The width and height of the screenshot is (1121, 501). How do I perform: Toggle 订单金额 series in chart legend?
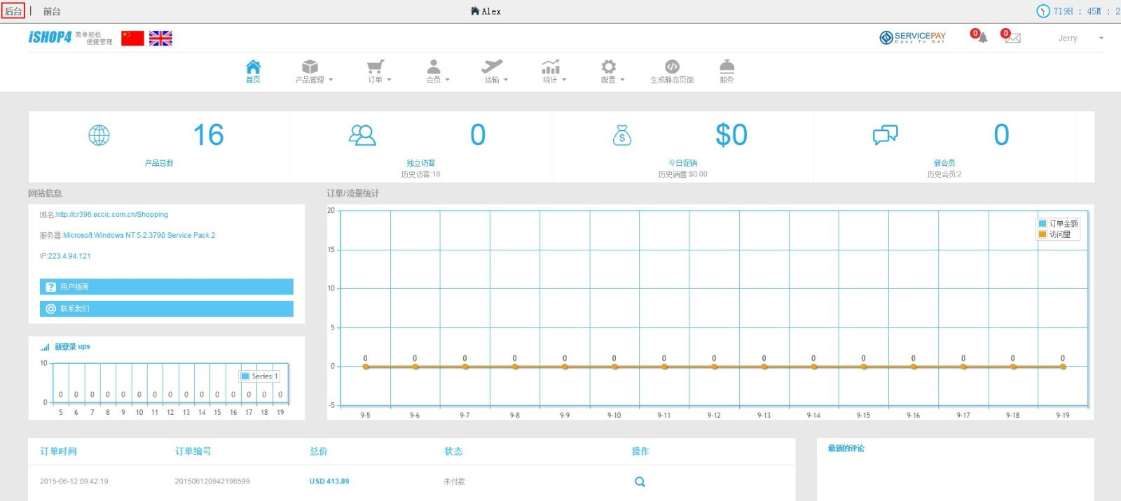[1058, 223]
